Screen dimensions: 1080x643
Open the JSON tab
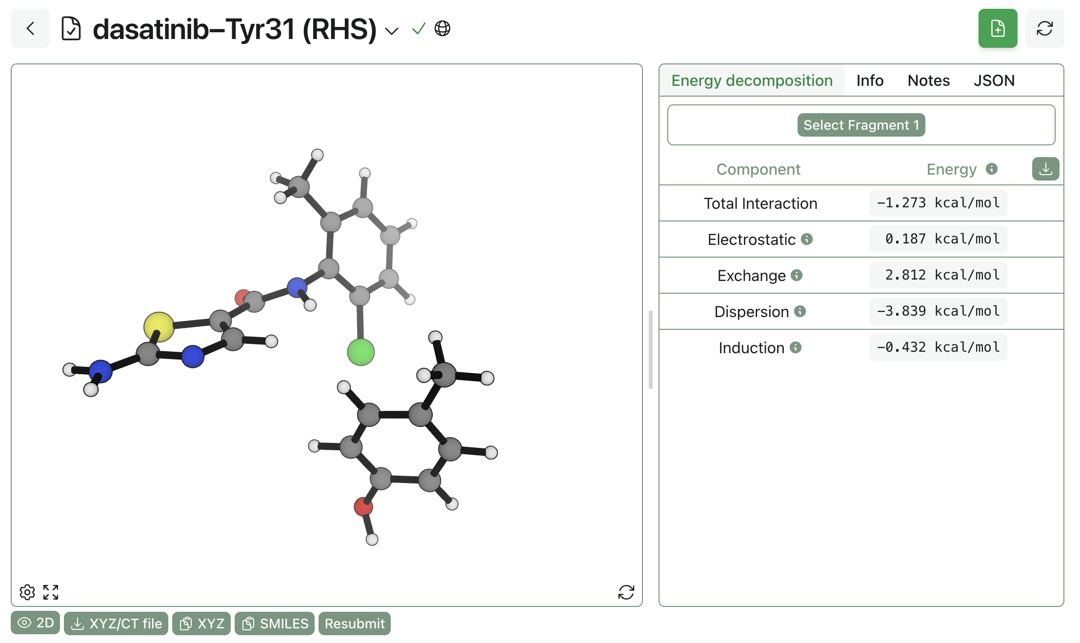(994, 80)
